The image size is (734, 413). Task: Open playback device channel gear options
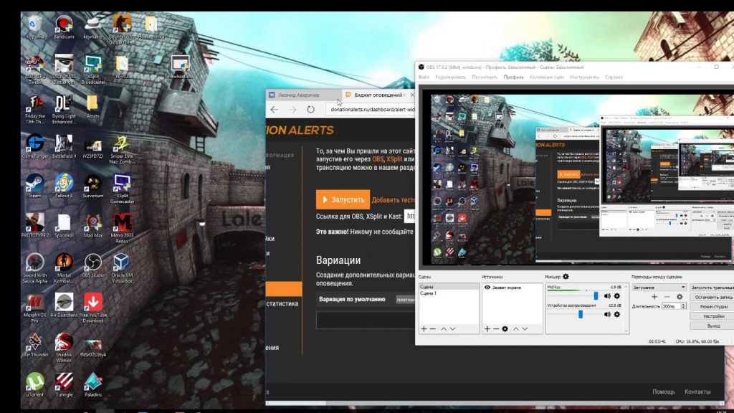pos(617,314)
